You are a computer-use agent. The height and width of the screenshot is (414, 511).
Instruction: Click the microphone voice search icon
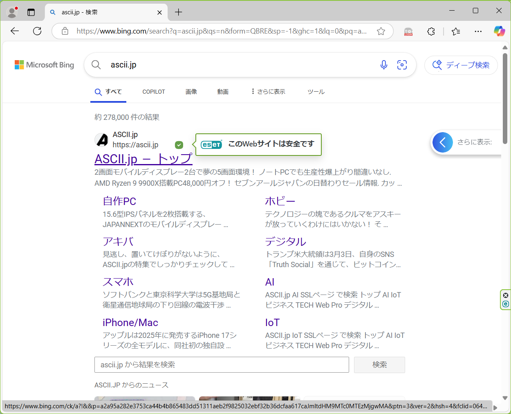point(383,65)
